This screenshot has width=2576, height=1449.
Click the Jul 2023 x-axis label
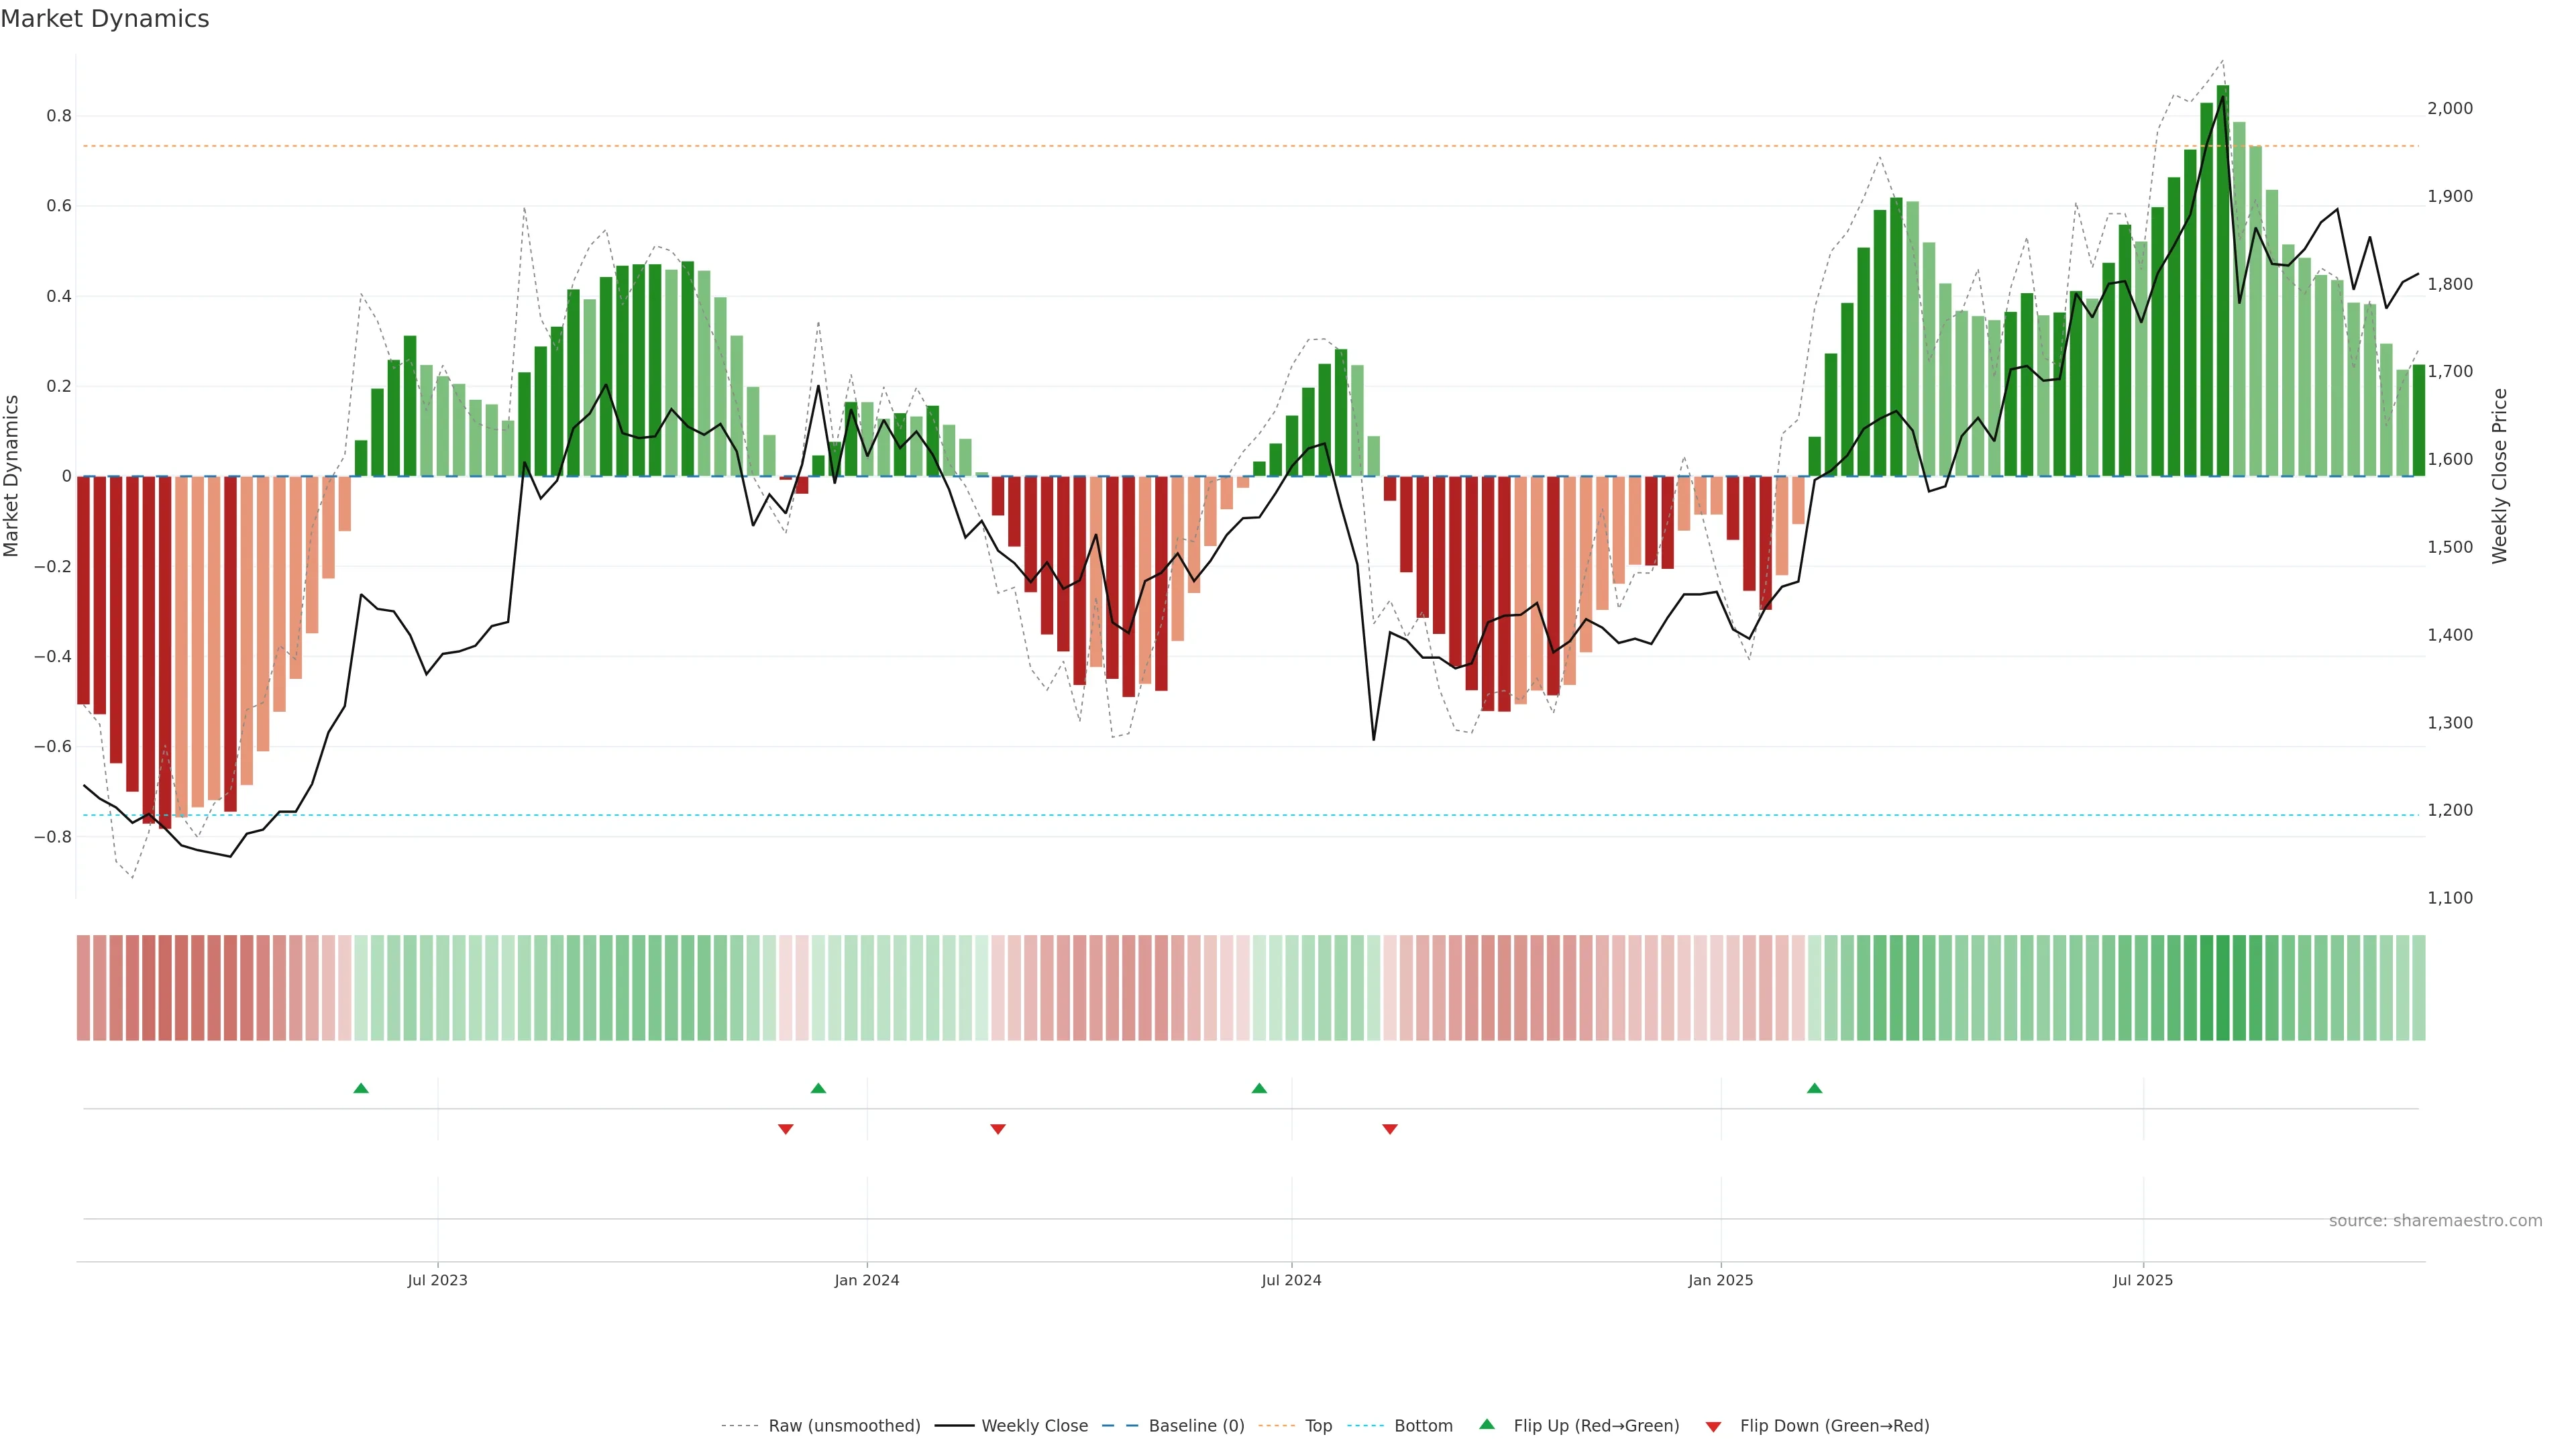(x=437, y=1280)
